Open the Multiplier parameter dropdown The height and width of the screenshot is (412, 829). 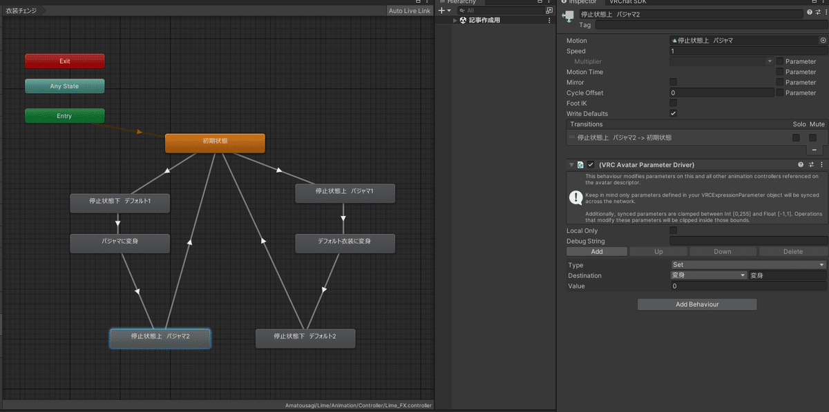(x=722, y=61)
